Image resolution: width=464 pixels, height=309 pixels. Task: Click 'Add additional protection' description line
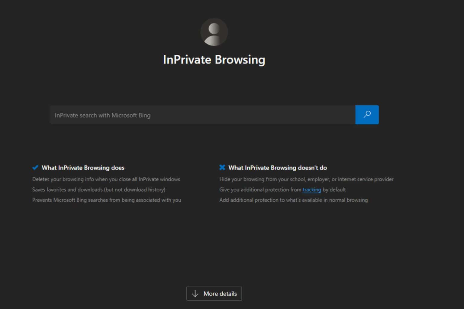293,200
